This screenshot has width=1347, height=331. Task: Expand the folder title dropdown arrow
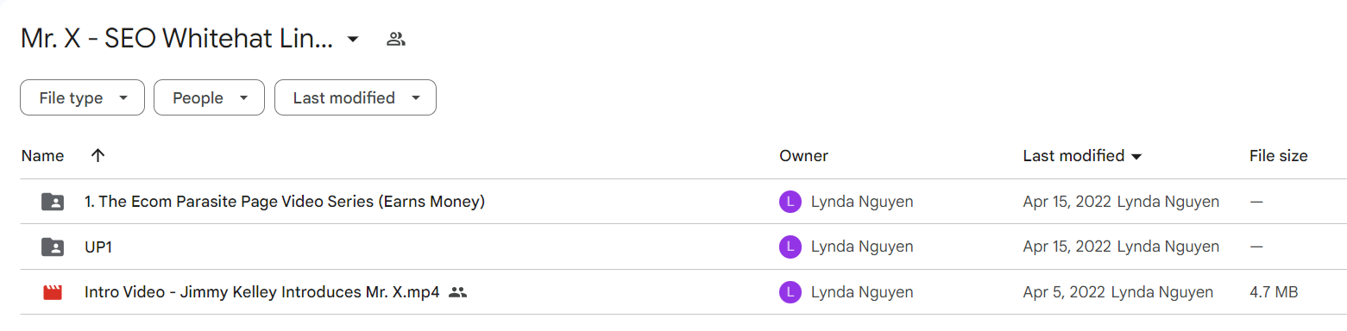pos(352,39)
